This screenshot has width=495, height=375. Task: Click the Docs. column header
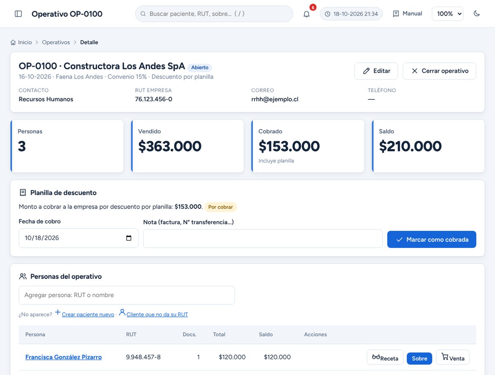pos(190,335)
